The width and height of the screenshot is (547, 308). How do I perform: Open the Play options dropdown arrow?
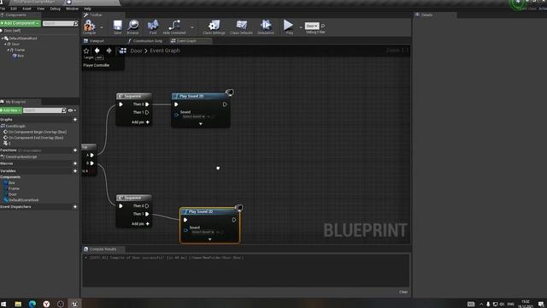click(x=300, y=27)
